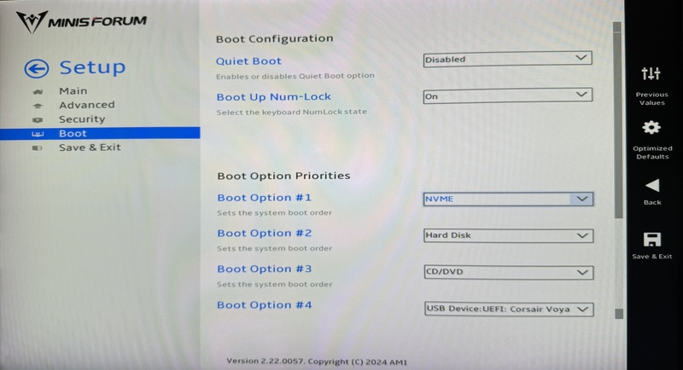Click the Boot Option #3 label
The height and width of the screenshot is (370, 683).
click(x=265, y=269)
